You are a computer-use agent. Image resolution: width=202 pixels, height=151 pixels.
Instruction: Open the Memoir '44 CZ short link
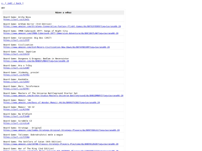click(x=16, y=110)
